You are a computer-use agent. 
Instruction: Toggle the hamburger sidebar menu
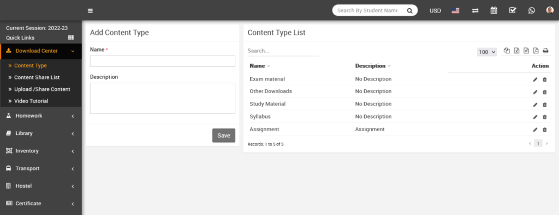coord(90,11)
